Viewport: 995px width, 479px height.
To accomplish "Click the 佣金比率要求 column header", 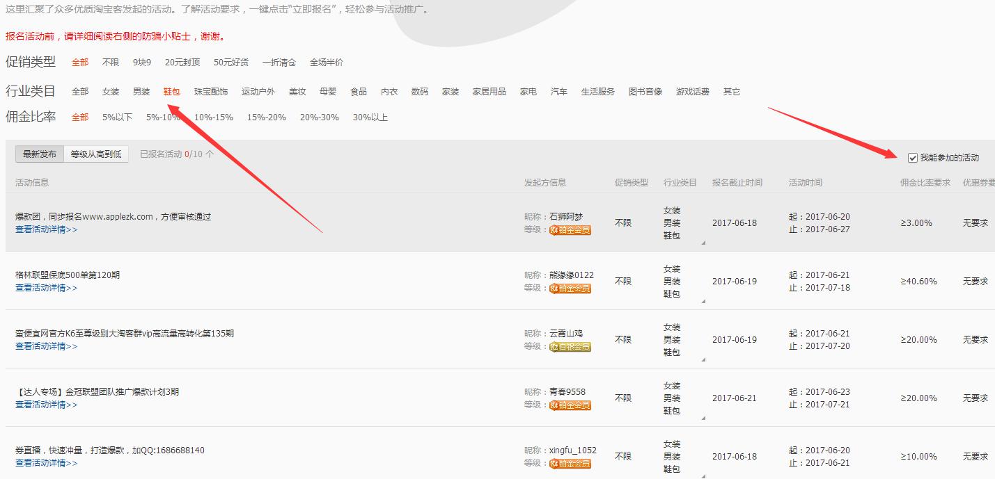I will click(x=925, y=183).
